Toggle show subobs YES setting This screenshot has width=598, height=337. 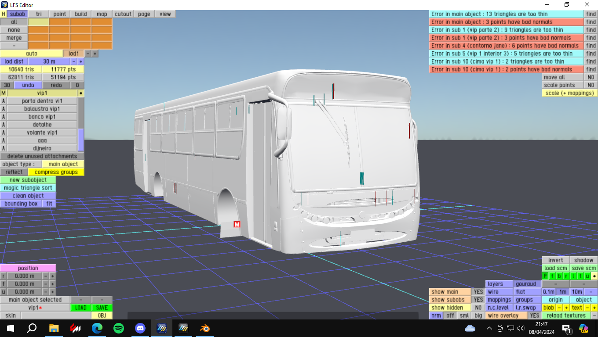pos(478,300)
